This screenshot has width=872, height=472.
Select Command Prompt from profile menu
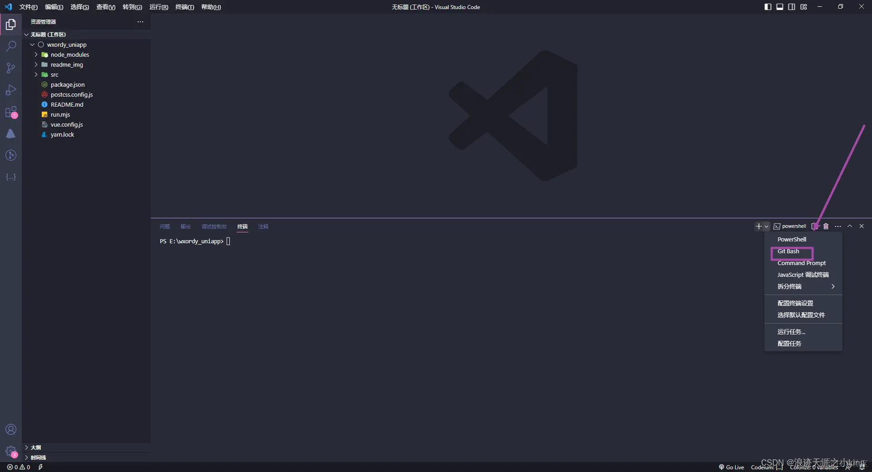803,263
